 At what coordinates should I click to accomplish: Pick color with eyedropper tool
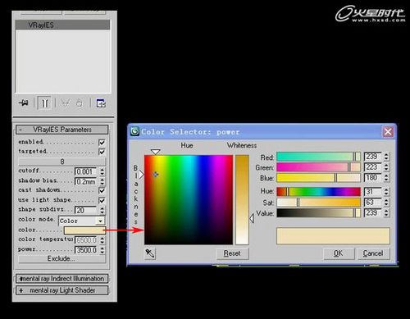click(x=150, y=253)
